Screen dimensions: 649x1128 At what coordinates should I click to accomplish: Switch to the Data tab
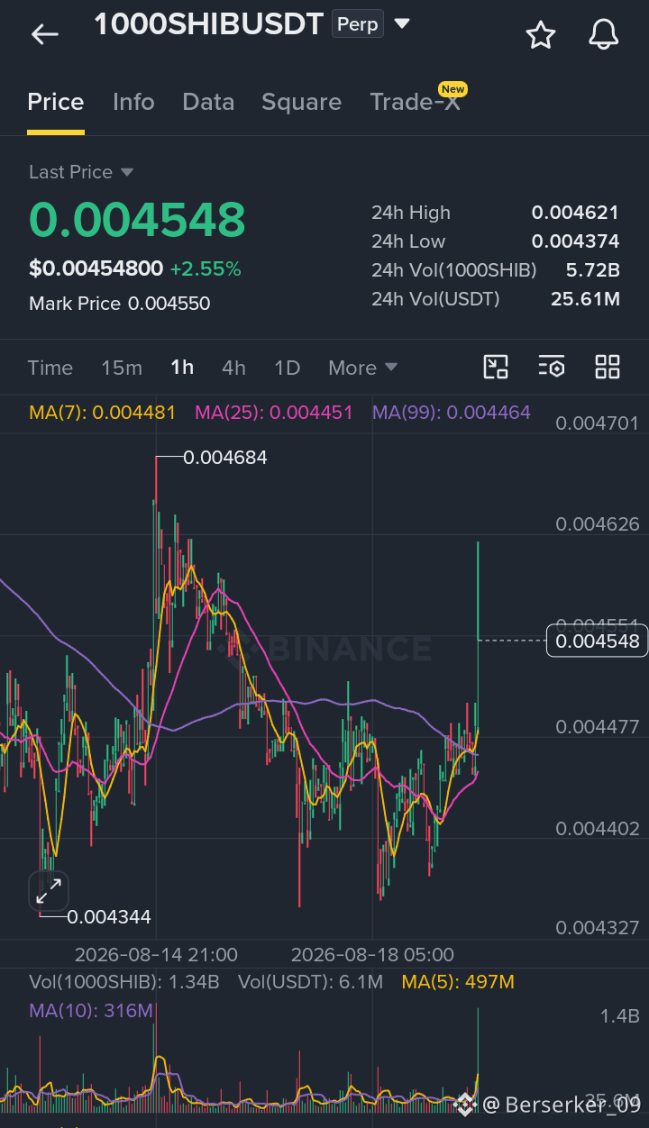(208, 102)
